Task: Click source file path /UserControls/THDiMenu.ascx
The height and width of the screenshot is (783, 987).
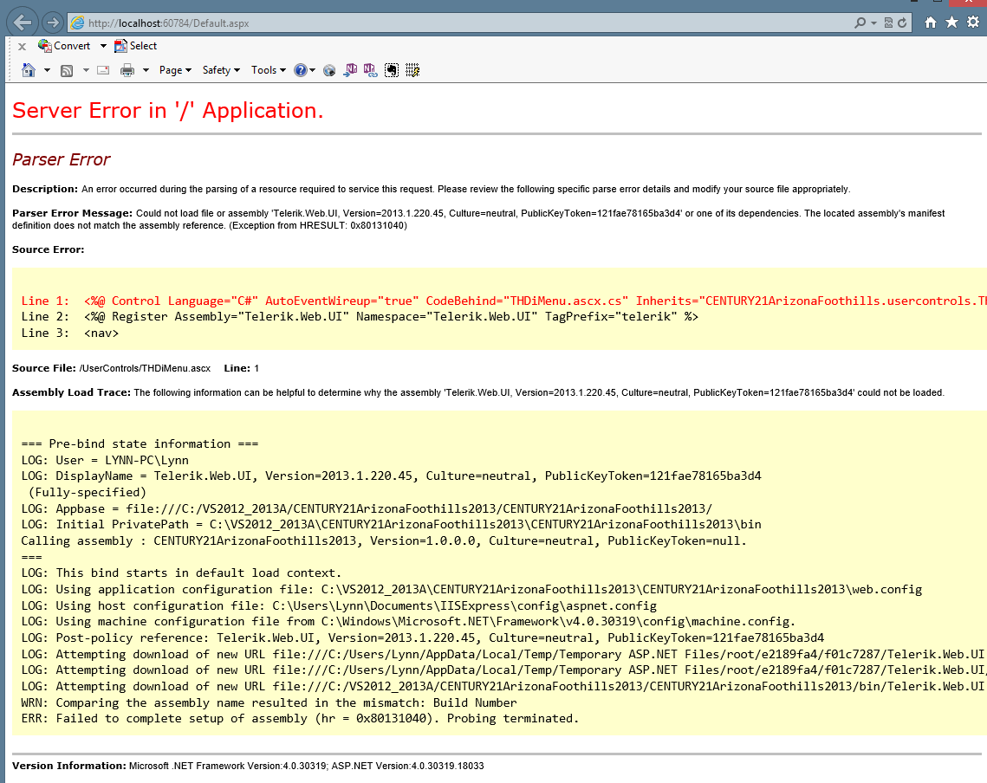Action: click(x=145, y=368)
